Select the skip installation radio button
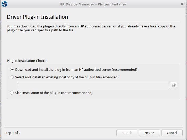This screenshot has width=187, height=140. (12, 93)
